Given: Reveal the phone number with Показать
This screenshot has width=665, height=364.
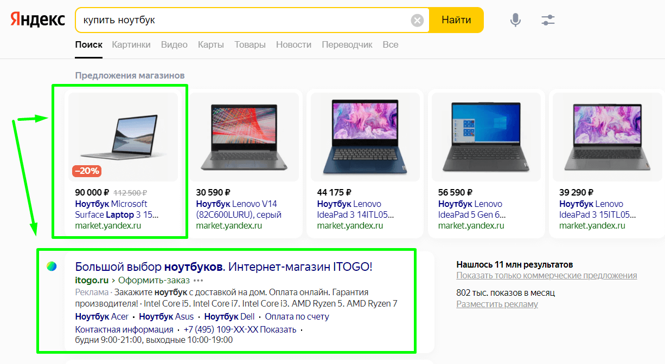Looking at the screenshot, I should point(278,329).
